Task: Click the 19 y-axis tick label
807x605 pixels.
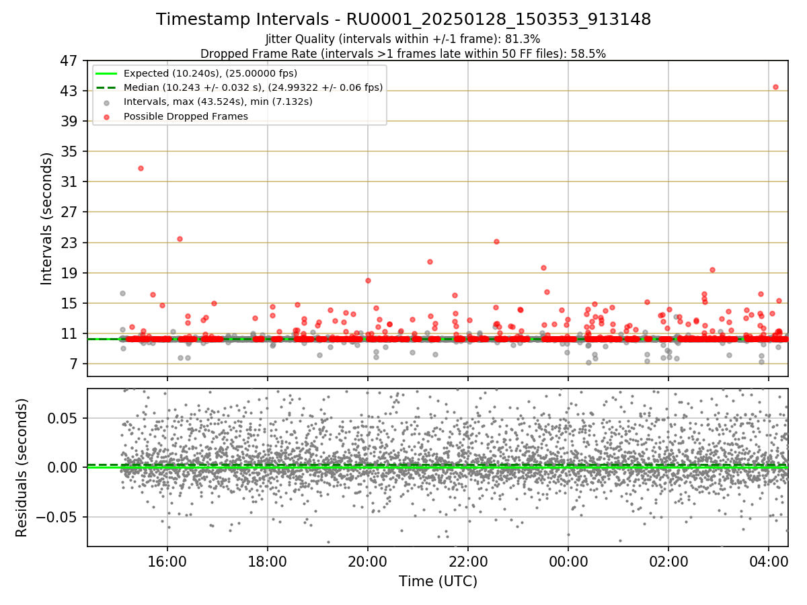Action: pos(69,273)
